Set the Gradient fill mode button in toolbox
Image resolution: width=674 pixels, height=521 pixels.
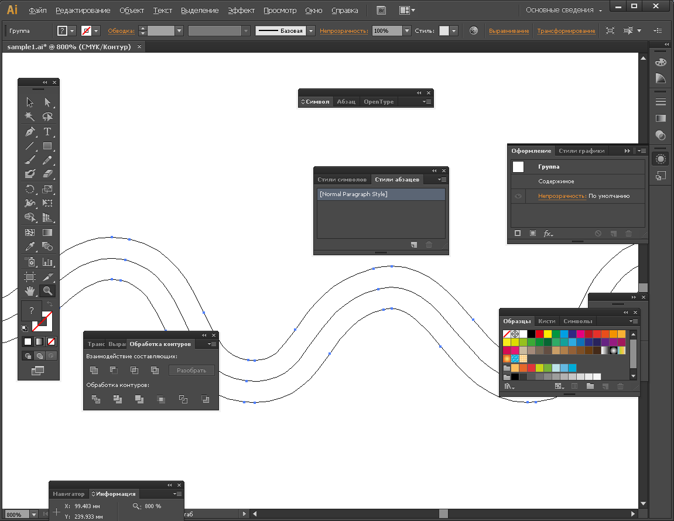pyautogui.click(x=39, y=342)
